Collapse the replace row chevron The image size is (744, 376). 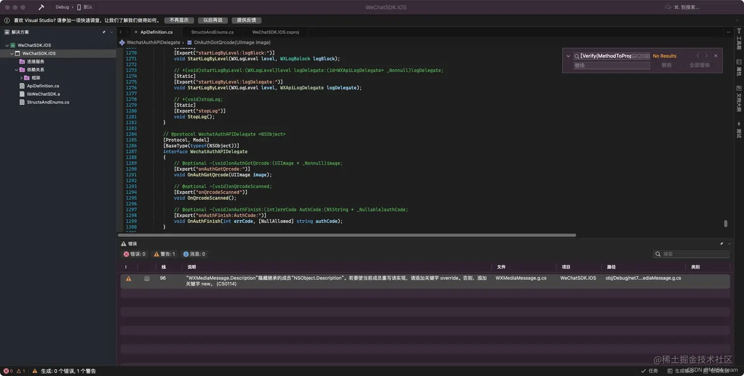tap(568, 56)
